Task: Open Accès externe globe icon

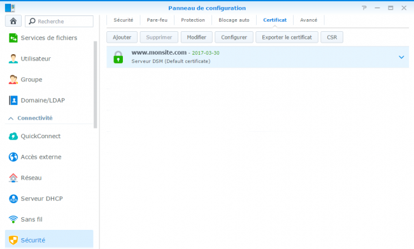Action: [13, 157]
